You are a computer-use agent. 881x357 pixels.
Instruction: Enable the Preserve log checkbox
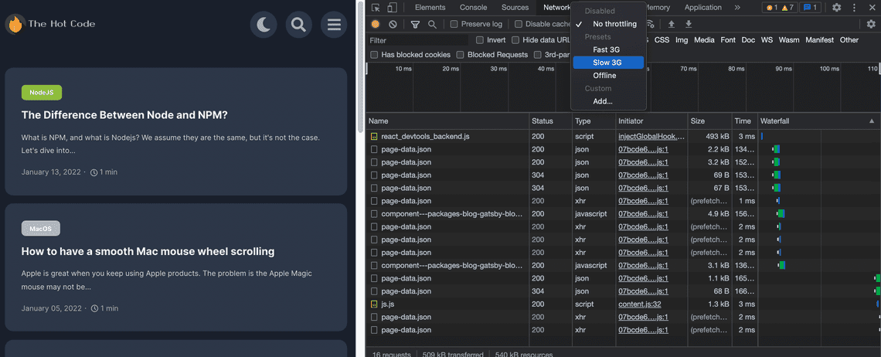(x=454, y=24)
